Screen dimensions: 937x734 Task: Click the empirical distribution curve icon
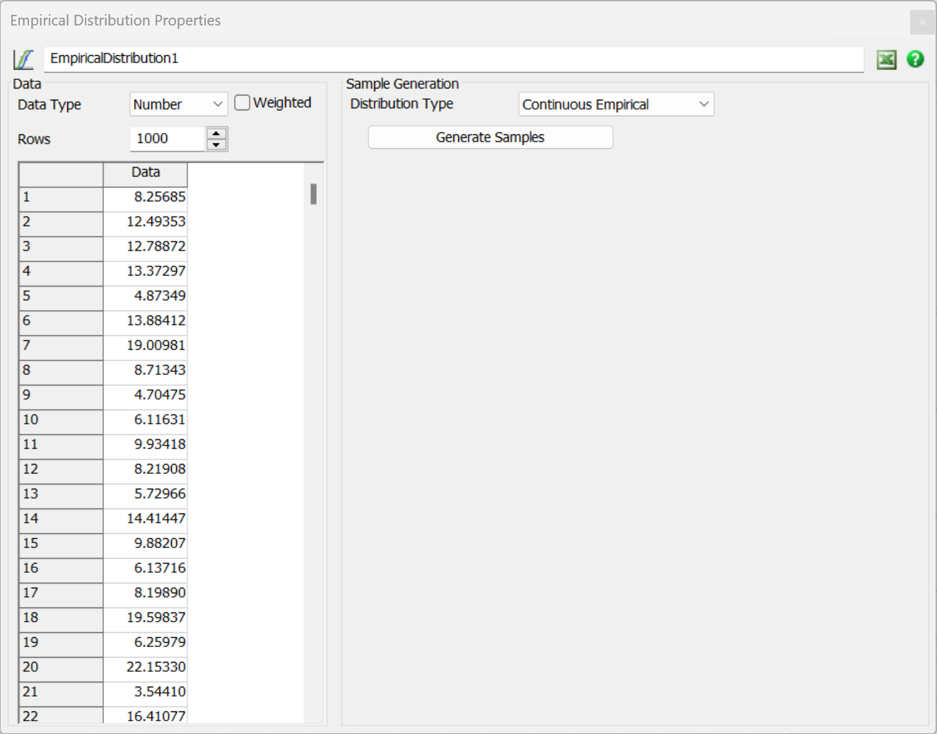[x=23, y=58]
